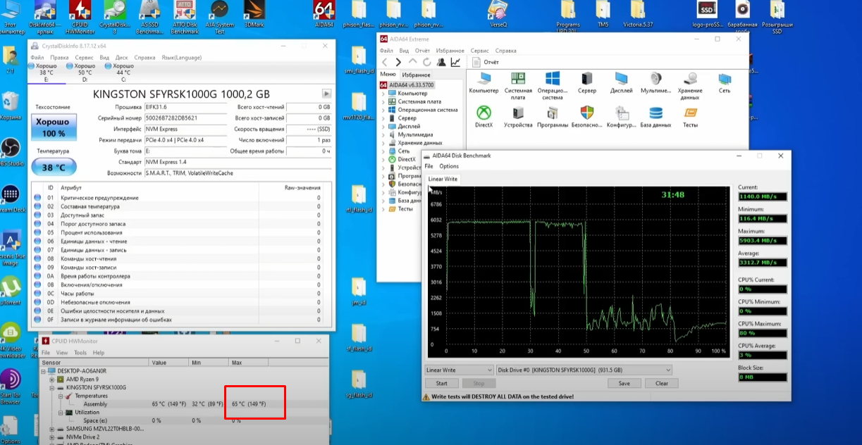Screen dimensions: 862x445
Task: Expand Мультимедиа node in AIDA64 tree
Action: 383,134
